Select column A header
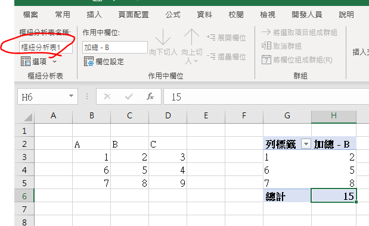Screen dimensions: 369x226 pos(54,116)
